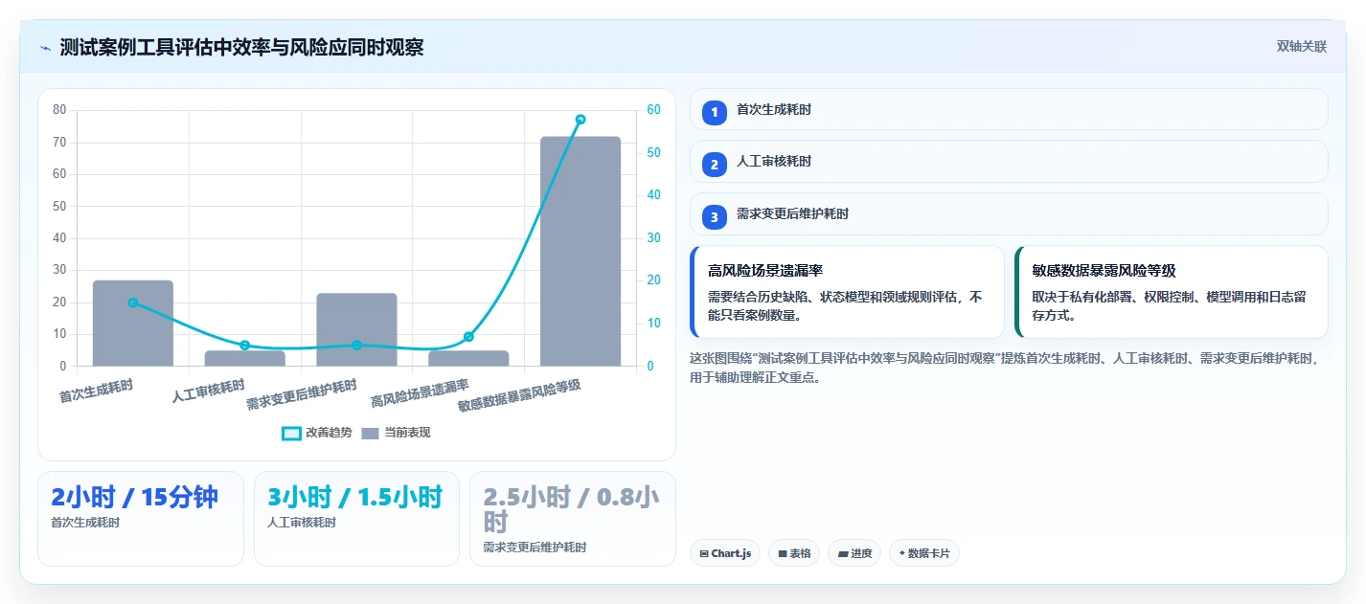1366x604 pixels.
Task: Click the 首次生成耗时 bar in chart
Action: pyautogui.click(x=133, y=323)
